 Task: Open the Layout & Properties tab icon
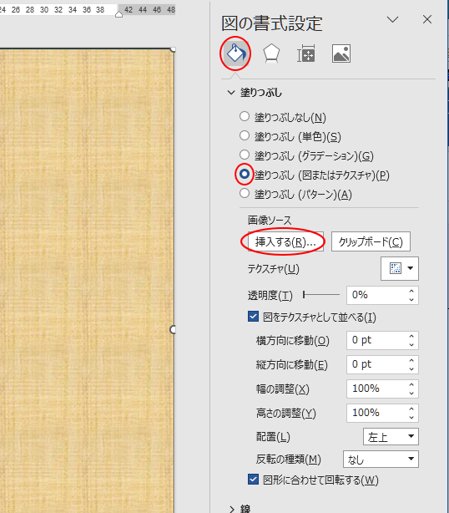tap(306, 53)
